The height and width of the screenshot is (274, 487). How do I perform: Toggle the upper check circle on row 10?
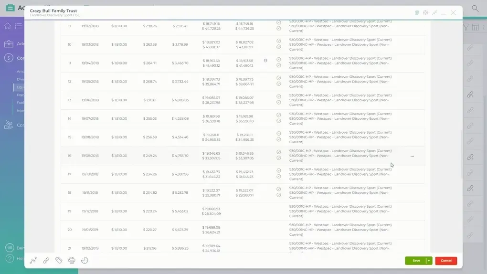pos(279,41)
